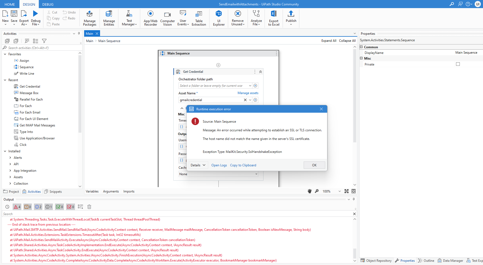The width and height of the screenshot is (483, 265).
Task: Toggle failed checks filter showing 0
Action: point(70,207)
